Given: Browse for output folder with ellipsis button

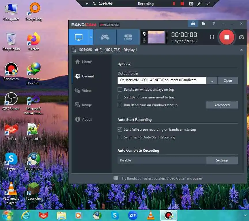Looking at the screenshot, I should (x=212, y=80).
